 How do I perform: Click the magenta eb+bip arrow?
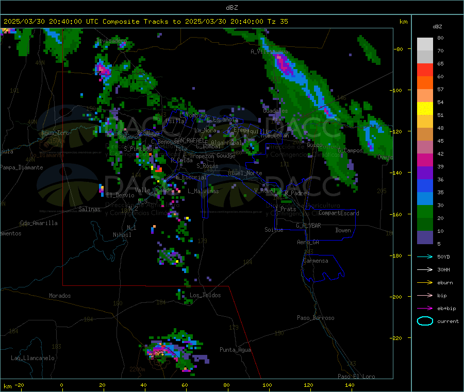pyautogui.click(x=425, y=309)
